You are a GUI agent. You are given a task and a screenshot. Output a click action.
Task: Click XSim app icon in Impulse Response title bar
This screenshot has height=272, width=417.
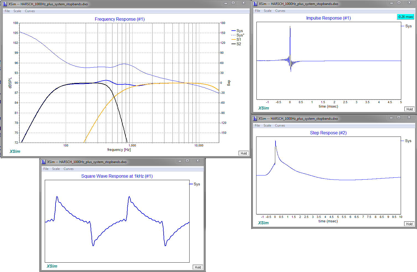[x=255, y=4]
